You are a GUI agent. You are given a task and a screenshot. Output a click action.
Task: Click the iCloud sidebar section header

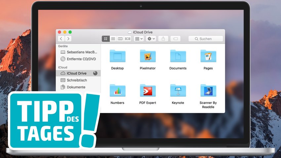point(62,67)
